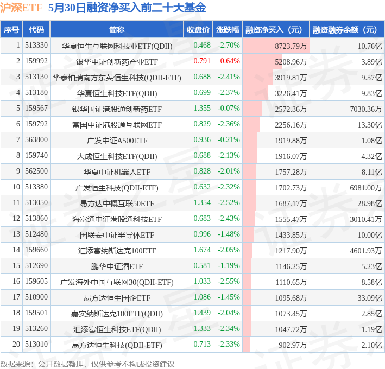Click the red closing price 0.791
385x369 pixels.
[202, 61]
